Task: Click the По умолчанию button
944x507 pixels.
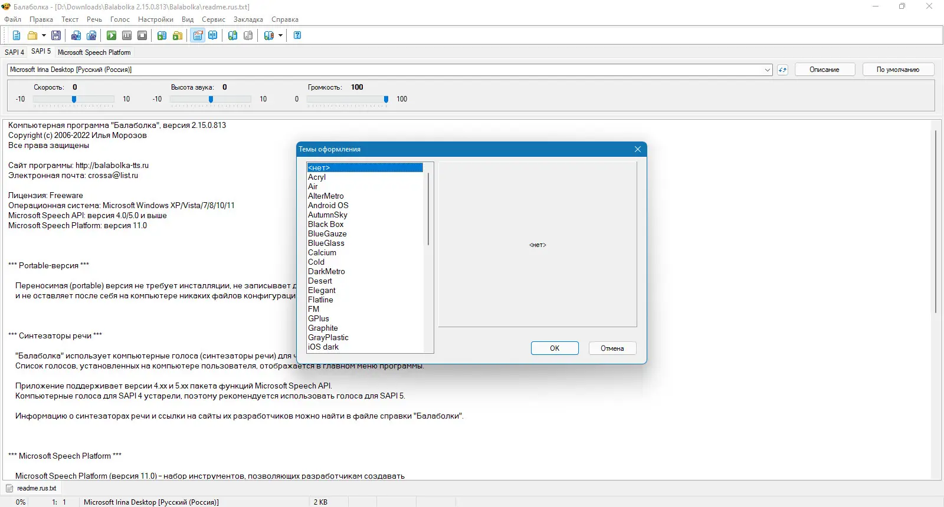Action: click(898, 70)
